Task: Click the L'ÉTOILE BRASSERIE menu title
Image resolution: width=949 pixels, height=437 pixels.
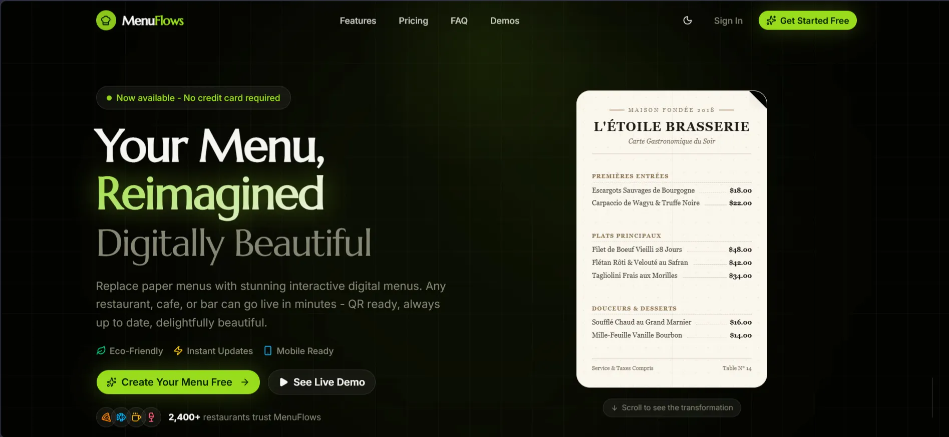Action: click(x=672, y=126)
